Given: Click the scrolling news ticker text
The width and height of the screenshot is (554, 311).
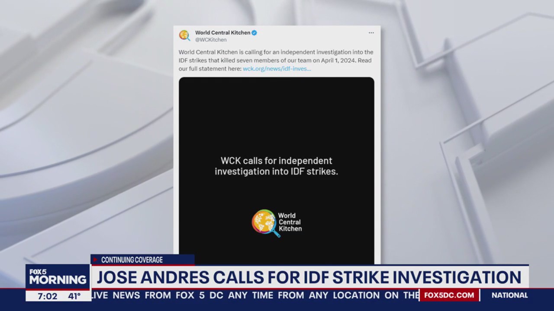Looking at the screenshot, I should click(255, 295).
